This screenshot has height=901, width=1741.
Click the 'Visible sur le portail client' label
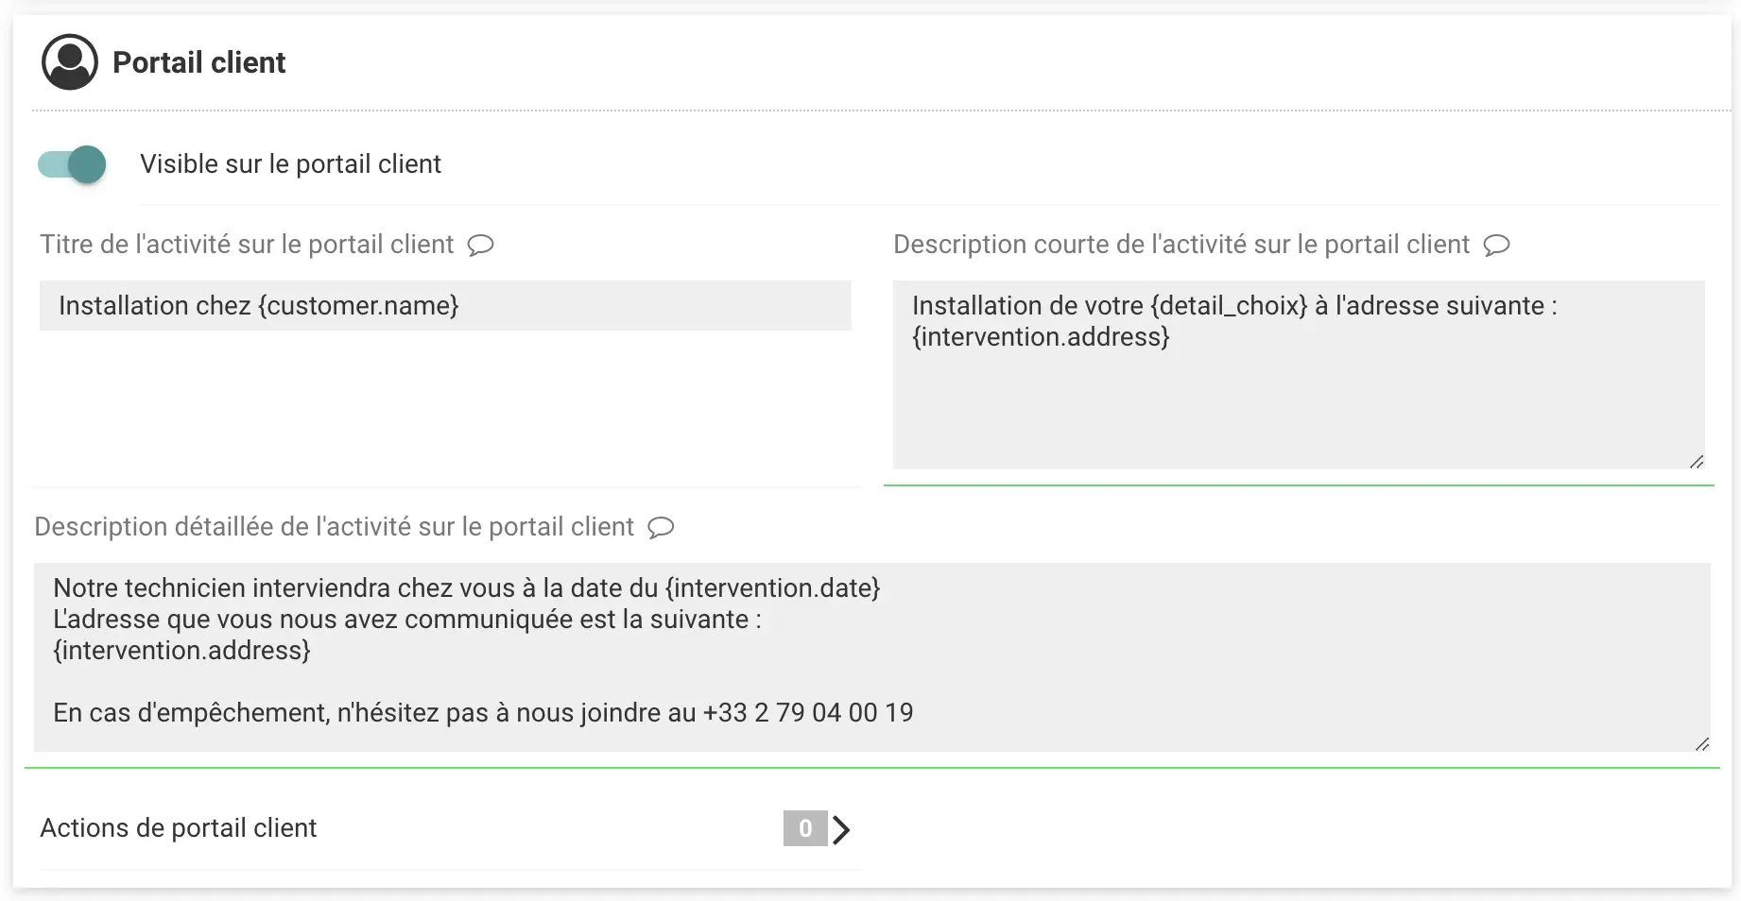pyautogui.click(x=290, y=164)
